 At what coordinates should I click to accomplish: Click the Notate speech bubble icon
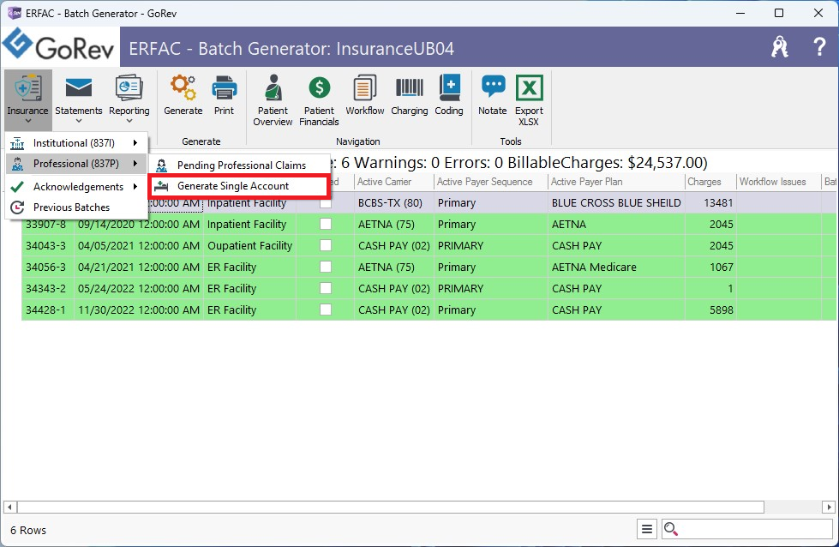pyautogui.click(x=493, y=87)
